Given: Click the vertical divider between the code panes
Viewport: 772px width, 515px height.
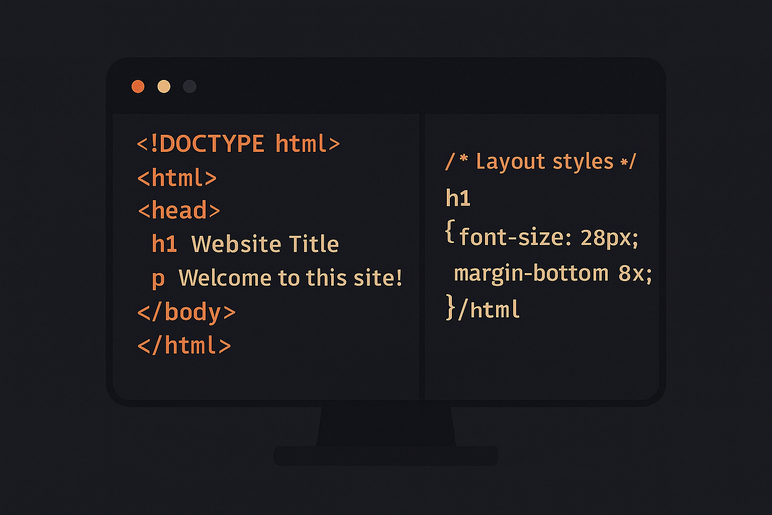Looking at the screenshot, I should click(x=422, y=256).
